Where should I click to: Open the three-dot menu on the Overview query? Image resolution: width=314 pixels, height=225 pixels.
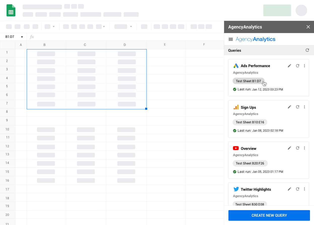coord(304,148)
